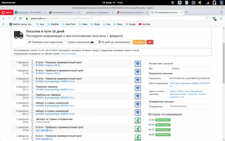The image size is (225, 141).
Task: Open the post office address link Индекс 628263
Action: pyautogui.click(x=188, y=94)
